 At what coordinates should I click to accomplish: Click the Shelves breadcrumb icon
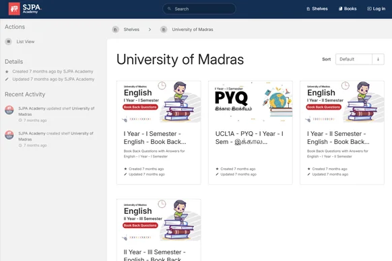coord(115,30)
